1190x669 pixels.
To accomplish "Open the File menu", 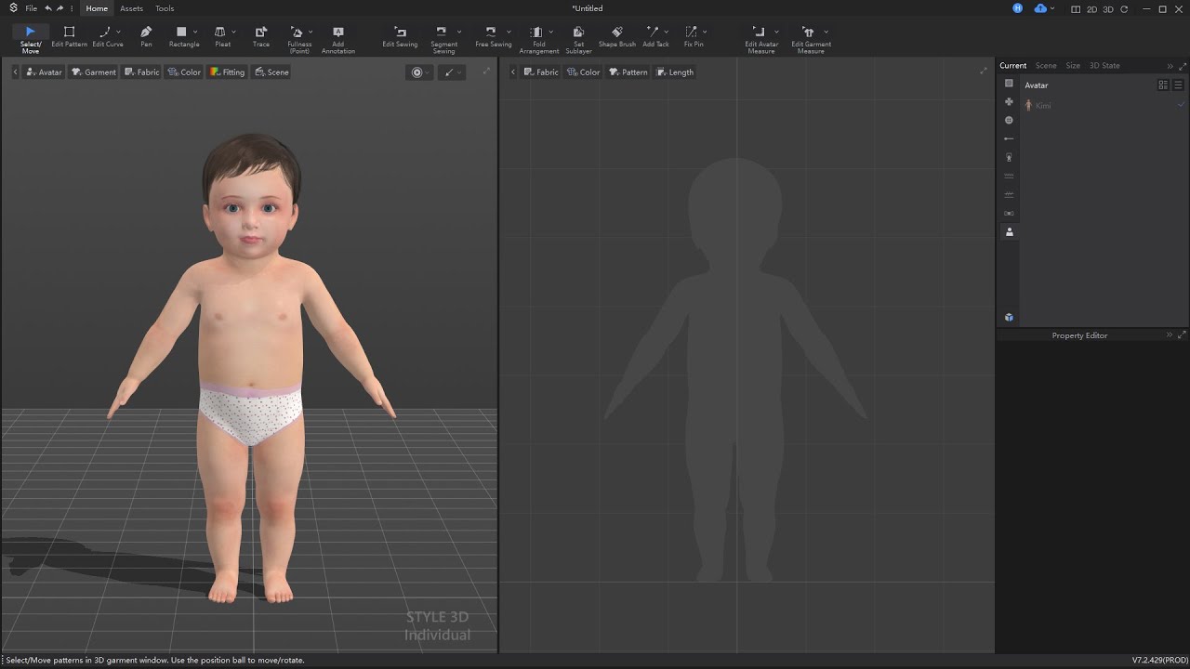I will pyautogui.click(x=32, y=8).
